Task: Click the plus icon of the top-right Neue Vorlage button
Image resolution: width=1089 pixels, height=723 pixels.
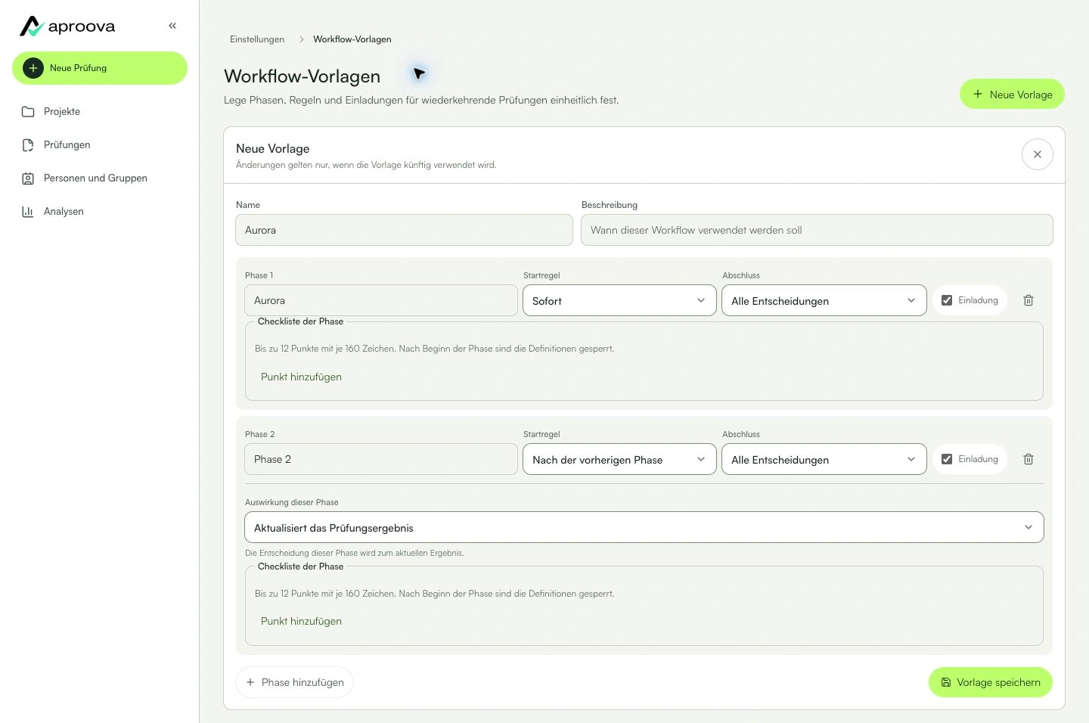Action: coord(978,94)
